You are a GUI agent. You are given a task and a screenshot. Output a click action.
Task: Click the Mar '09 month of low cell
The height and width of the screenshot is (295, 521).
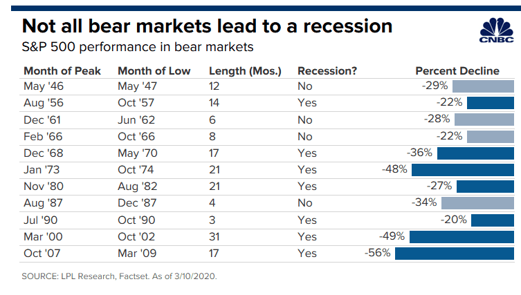pos(136,254)
